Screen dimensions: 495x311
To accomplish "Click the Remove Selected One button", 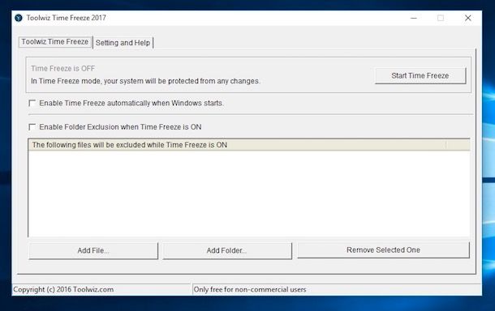I will tap(383, 250).
